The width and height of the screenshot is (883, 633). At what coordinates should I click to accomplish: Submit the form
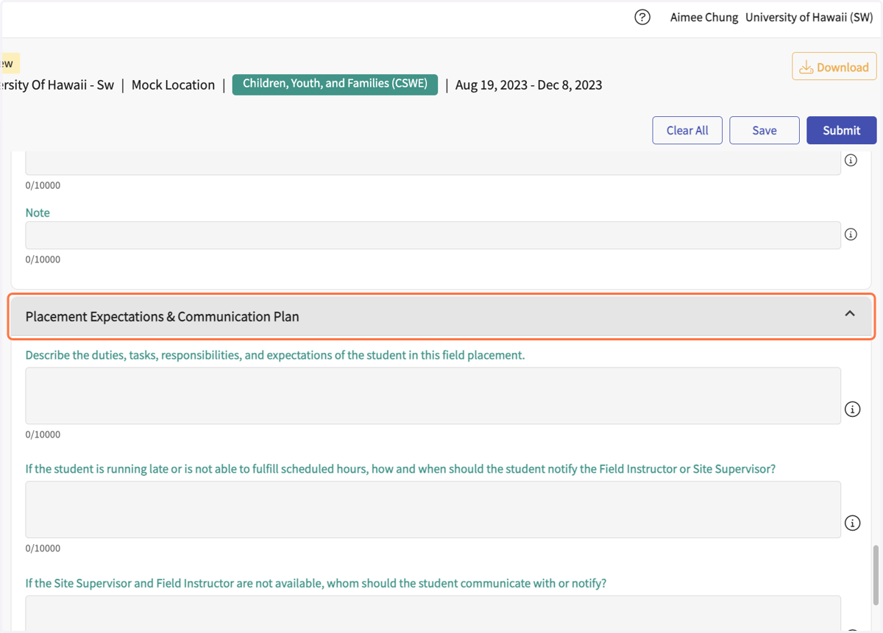[841, 130]
